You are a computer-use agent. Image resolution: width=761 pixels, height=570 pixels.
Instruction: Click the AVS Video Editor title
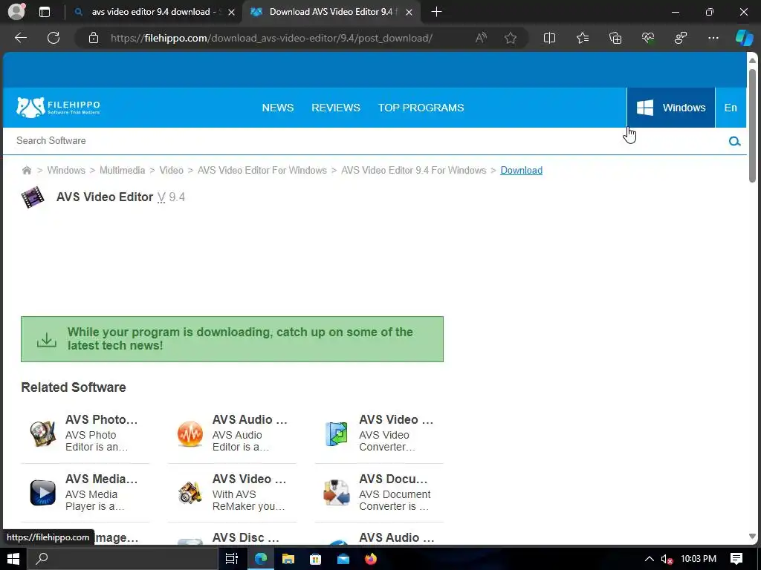[x=105, y=197]
